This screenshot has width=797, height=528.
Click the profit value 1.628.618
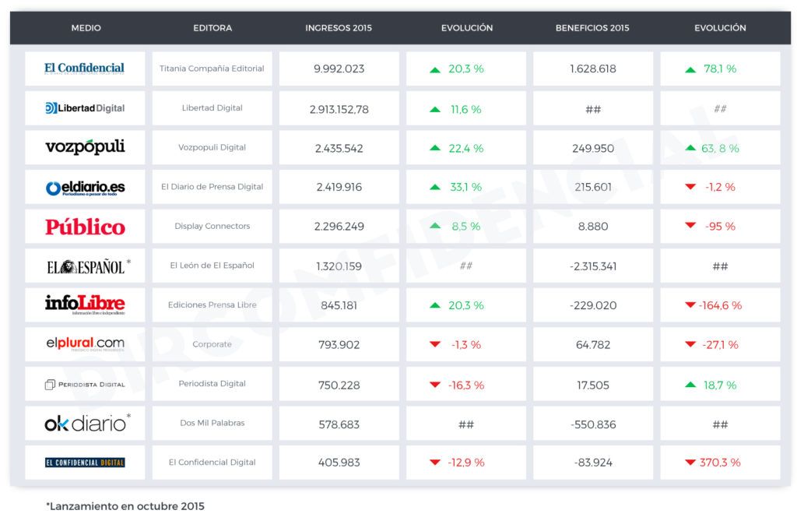click(593, 69)
